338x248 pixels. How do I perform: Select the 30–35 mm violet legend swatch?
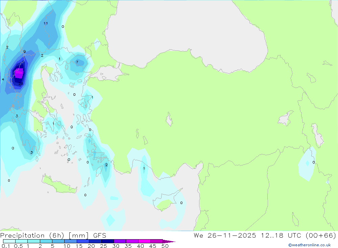[x=120, y=241]
